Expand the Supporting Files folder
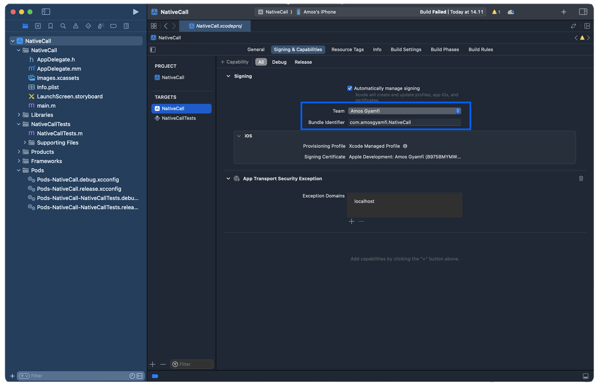 coord(24,142)
